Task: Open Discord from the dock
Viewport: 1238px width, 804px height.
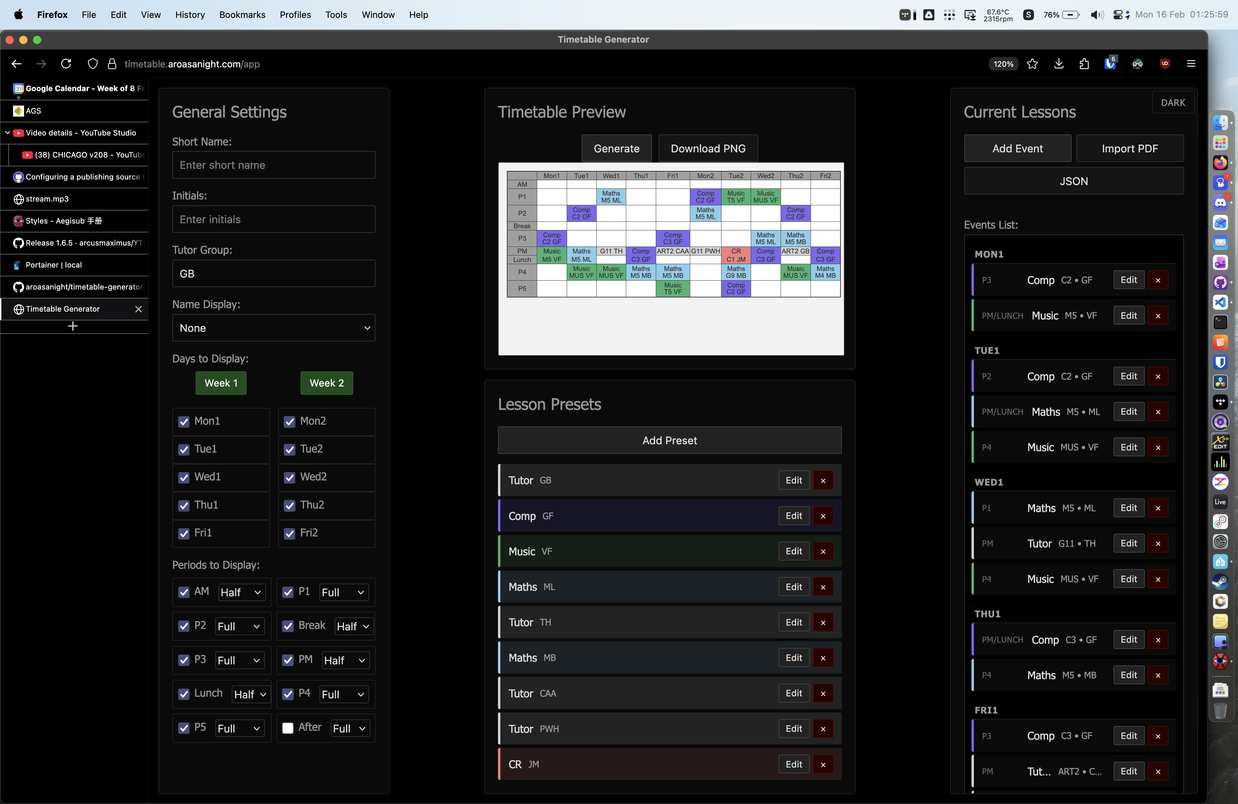Action: point(1220,202)
